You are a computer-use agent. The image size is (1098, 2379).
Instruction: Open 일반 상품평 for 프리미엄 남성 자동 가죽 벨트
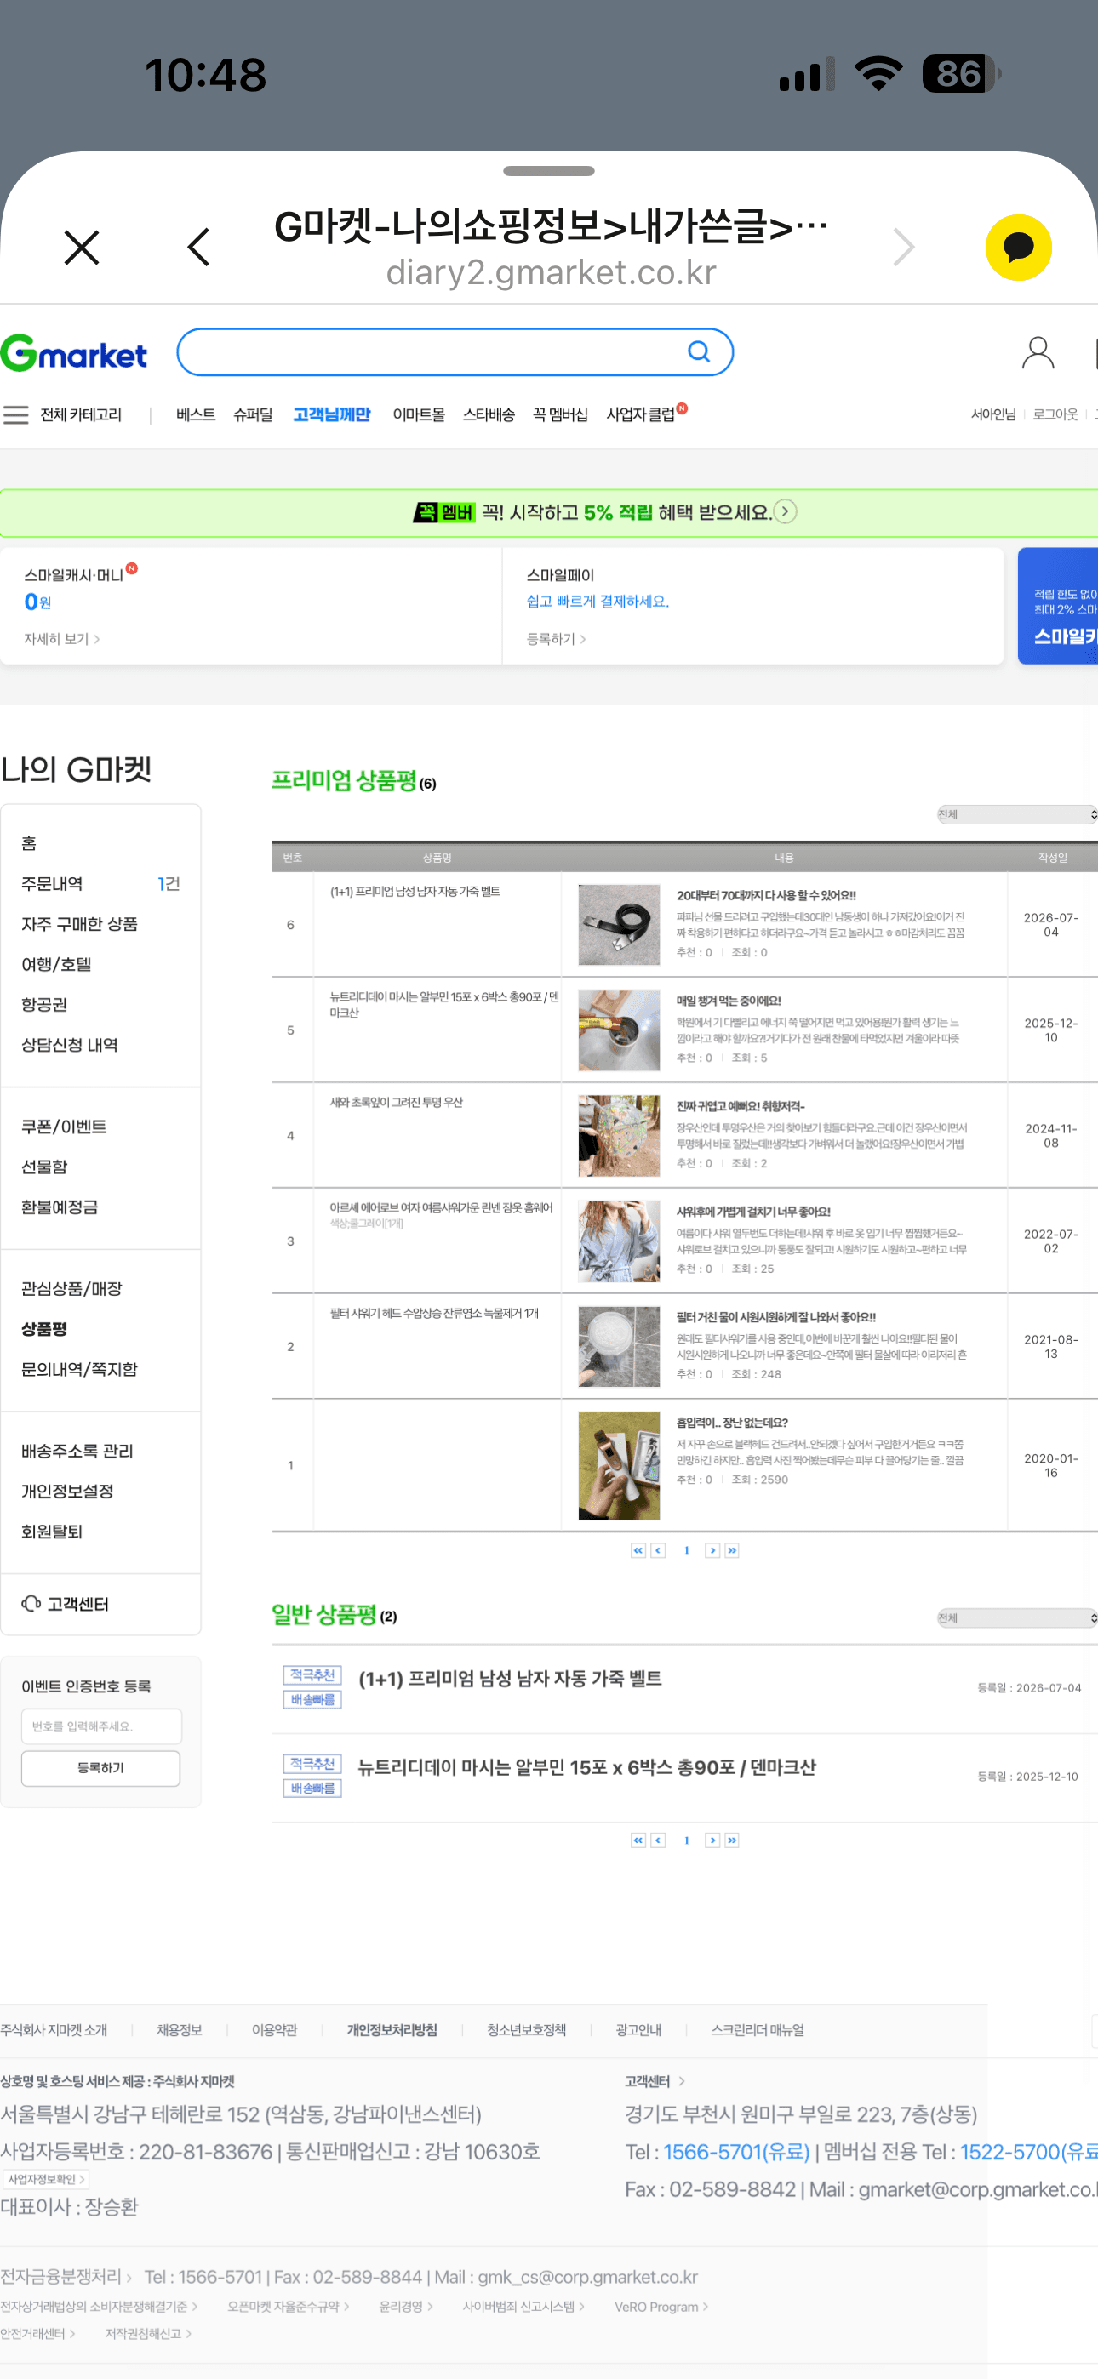[x=509, y=1679]
